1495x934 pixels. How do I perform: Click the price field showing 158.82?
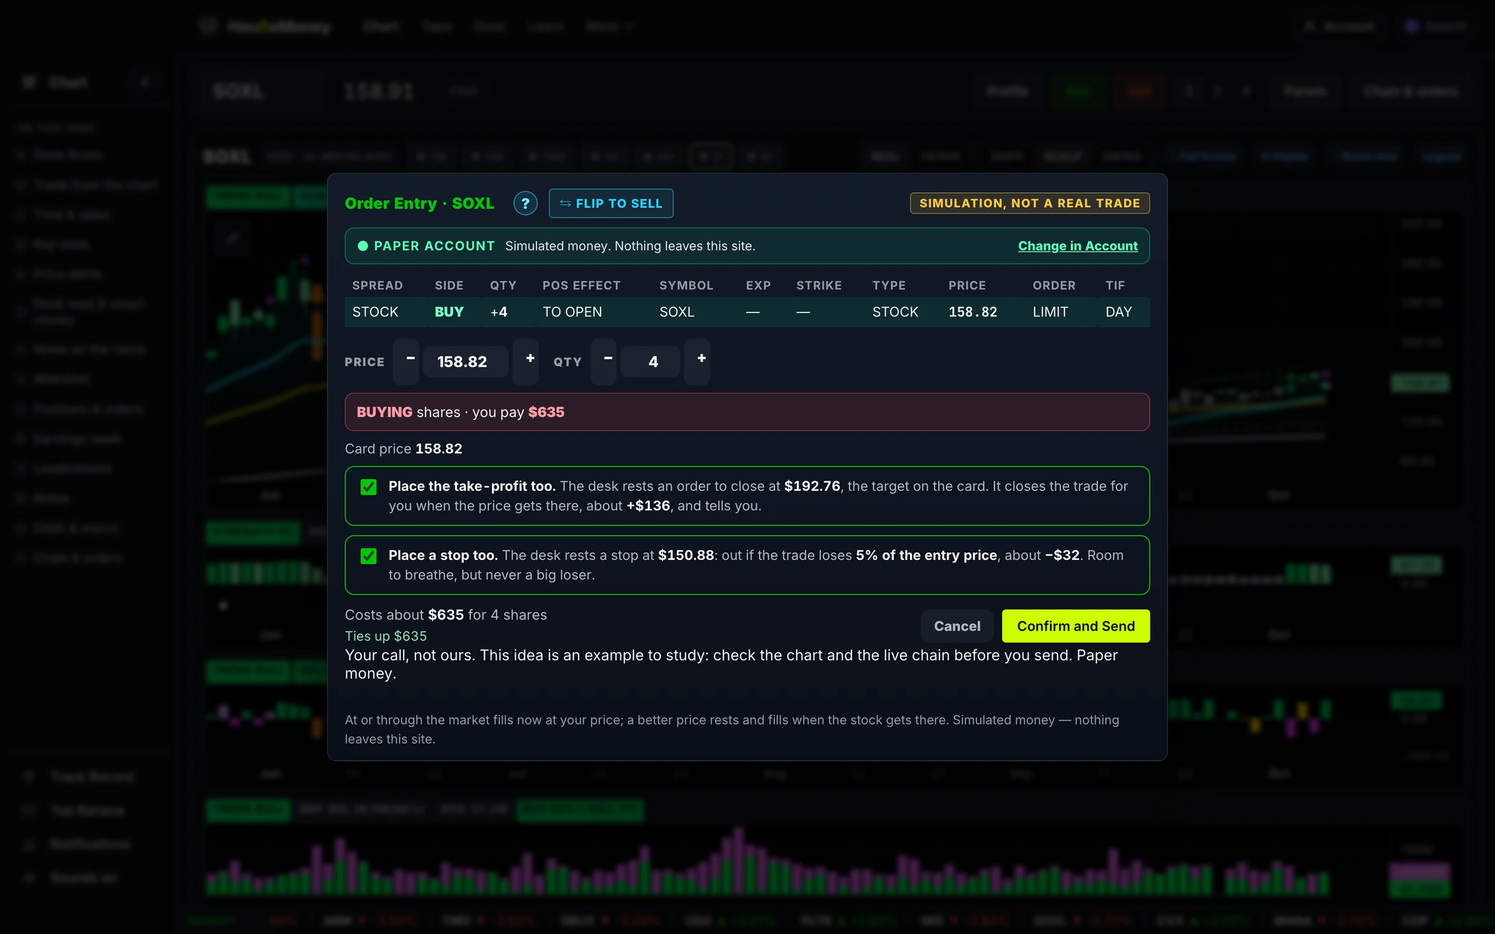click(x=465, y=362)
